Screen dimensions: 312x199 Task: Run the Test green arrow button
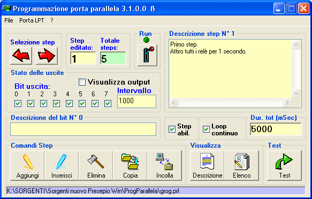pyautogui.click(x=285, y=165)
